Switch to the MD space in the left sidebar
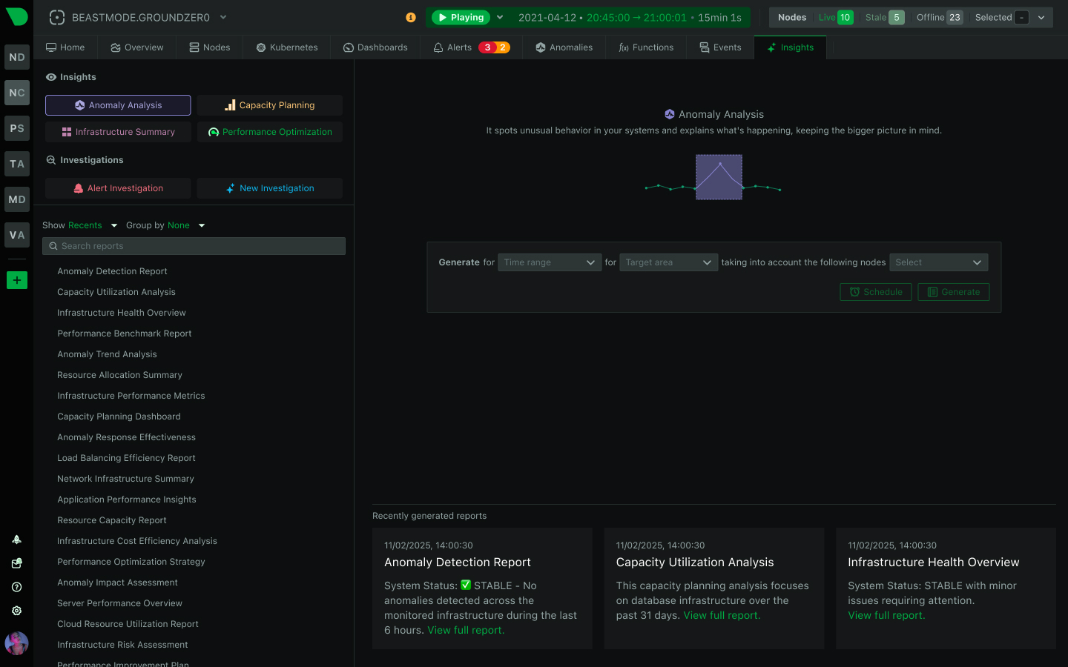The height and width of the screenshot is (667, 1068). click(16, 199)
